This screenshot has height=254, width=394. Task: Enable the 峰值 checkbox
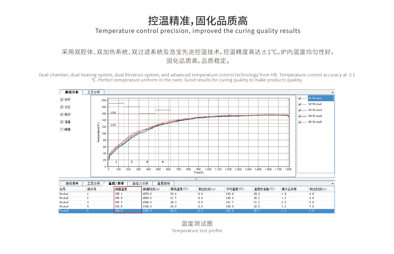coord(62,130)
